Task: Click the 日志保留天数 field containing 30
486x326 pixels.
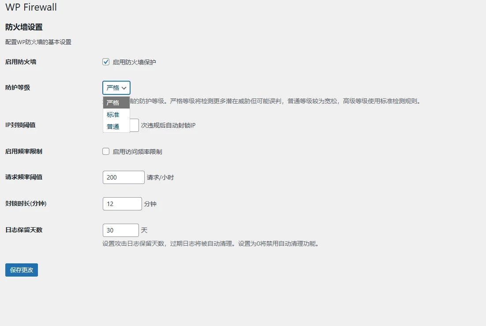Action: [120, 230]
